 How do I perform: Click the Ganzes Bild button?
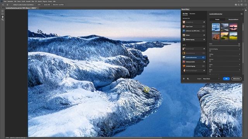(x=47, y=5)
